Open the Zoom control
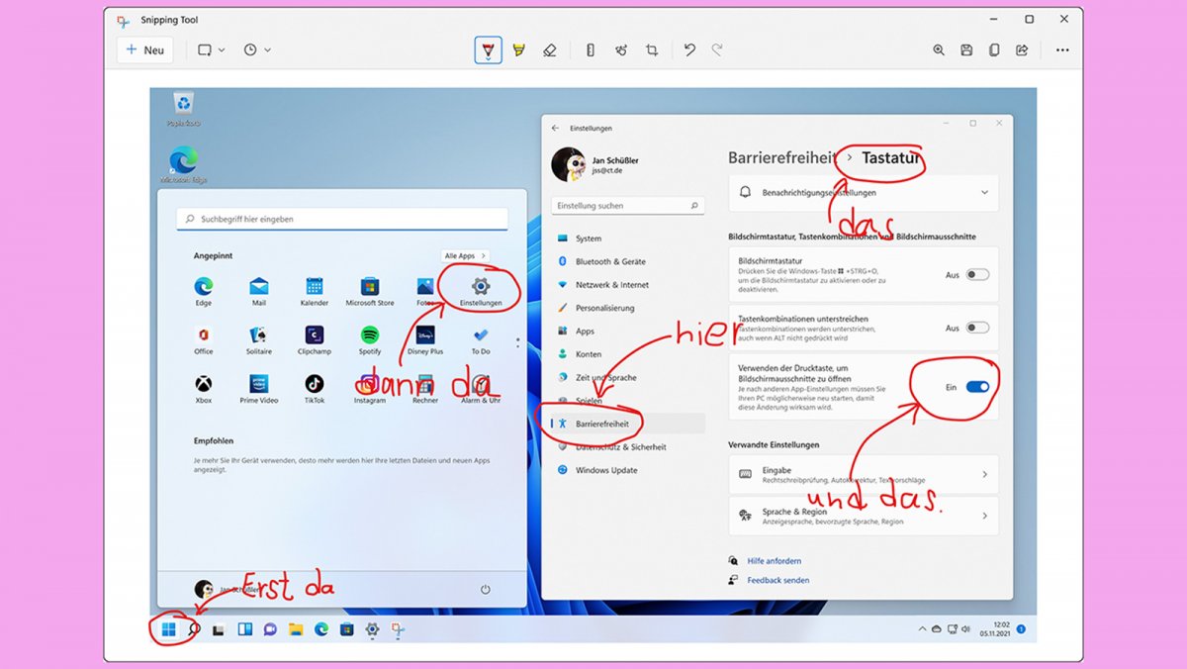Screen dimensions: 1187x669 [938, 49]
